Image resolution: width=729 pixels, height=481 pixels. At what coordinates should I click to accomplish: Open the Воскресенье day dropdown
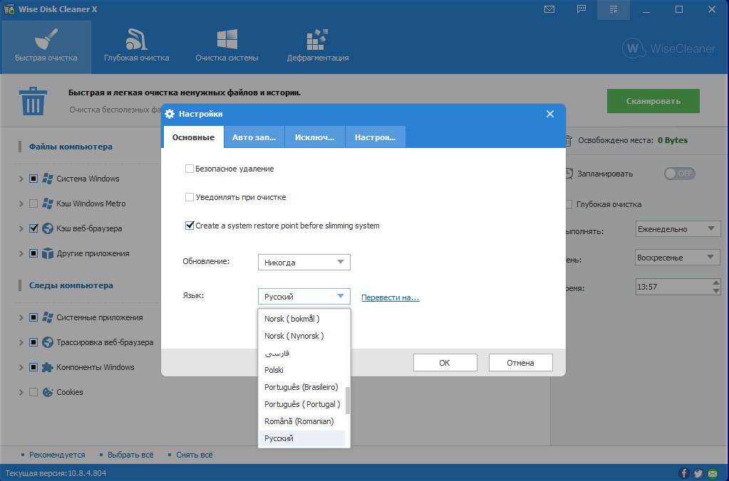pos(678,257)
